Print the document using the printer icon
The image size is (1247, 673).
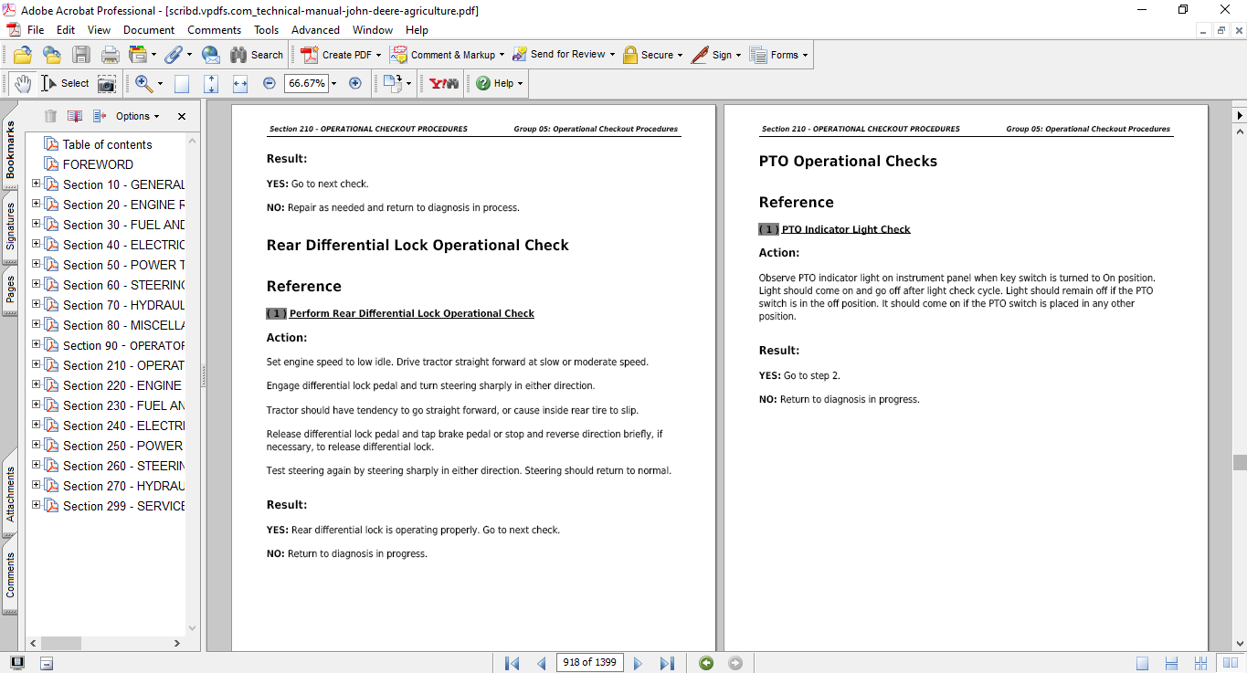pos(110,55)
